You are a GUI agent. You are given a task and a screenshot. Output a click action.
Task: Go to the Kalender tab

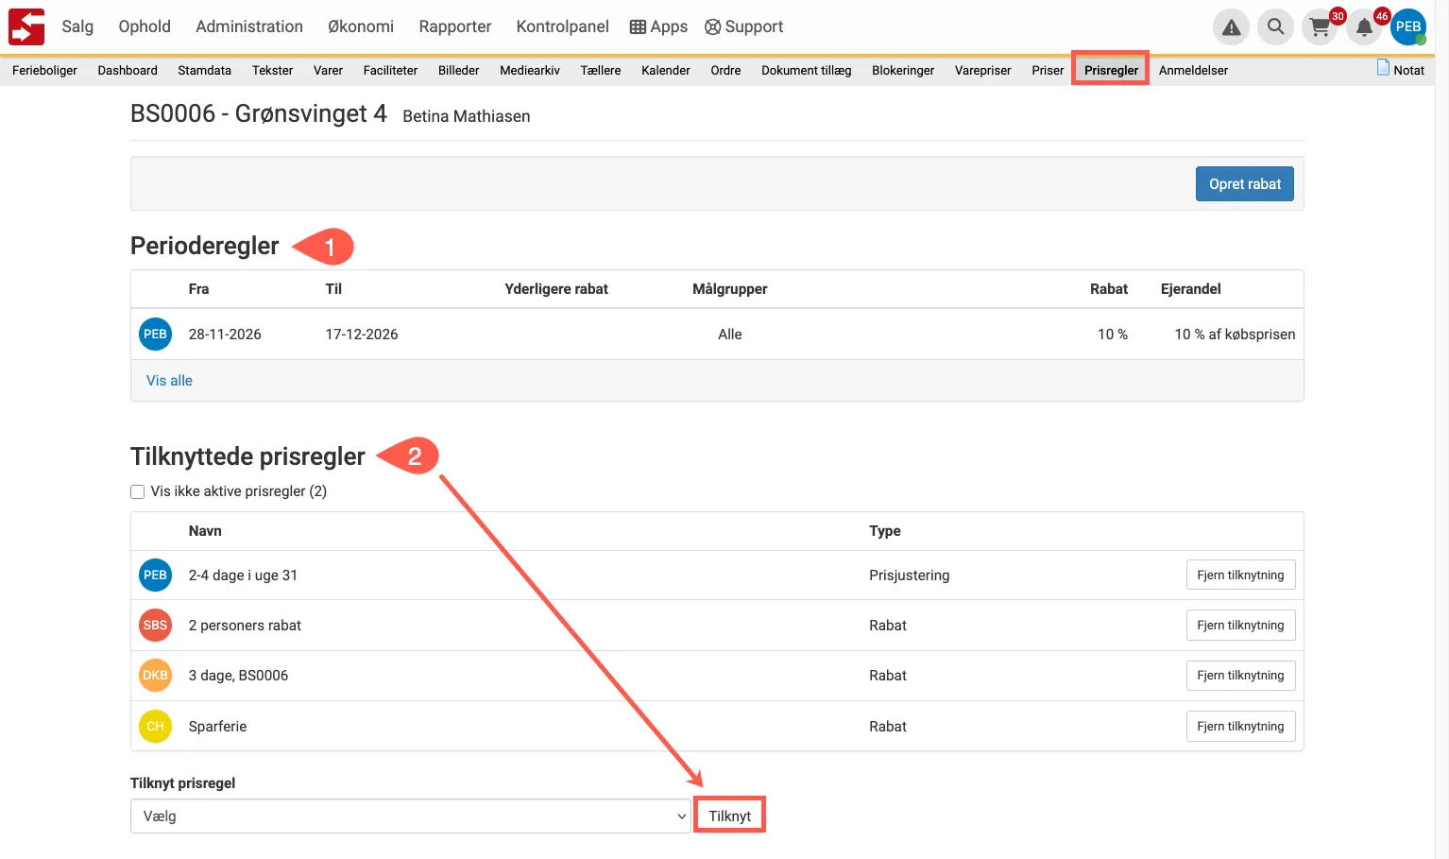(666, 70)
